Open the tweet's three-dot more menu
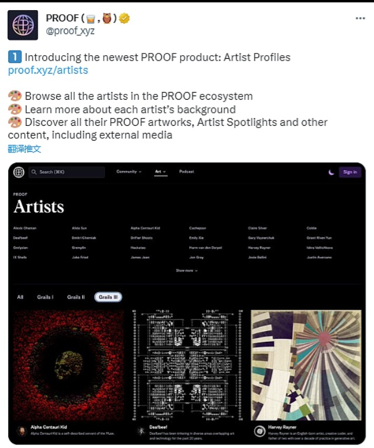This screenshot has width=374, height=448. coord(360,18)
